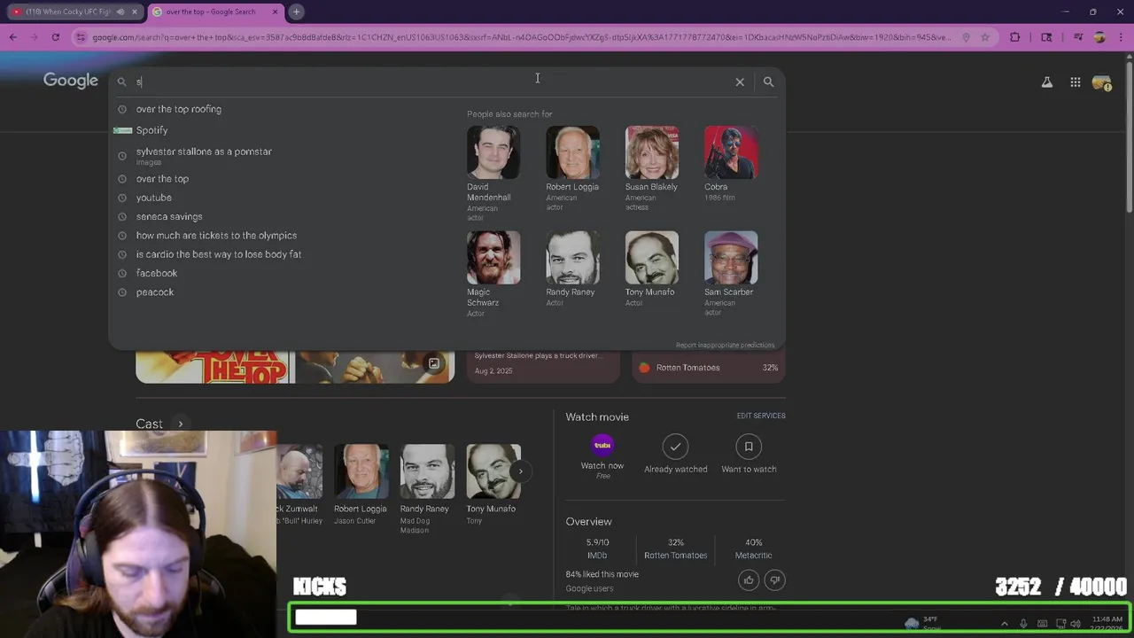Submit search using the magnifier icon at right
1134x638 pixels.
768,82
